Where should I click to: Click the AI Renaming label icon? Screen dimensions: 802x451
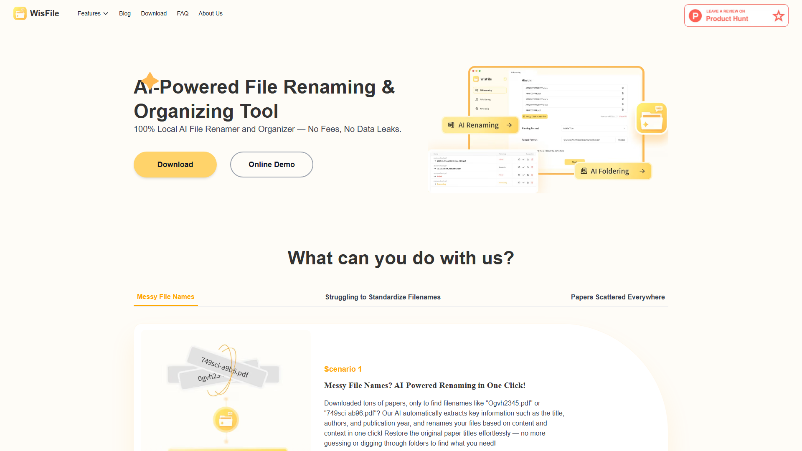coord(451,125)
